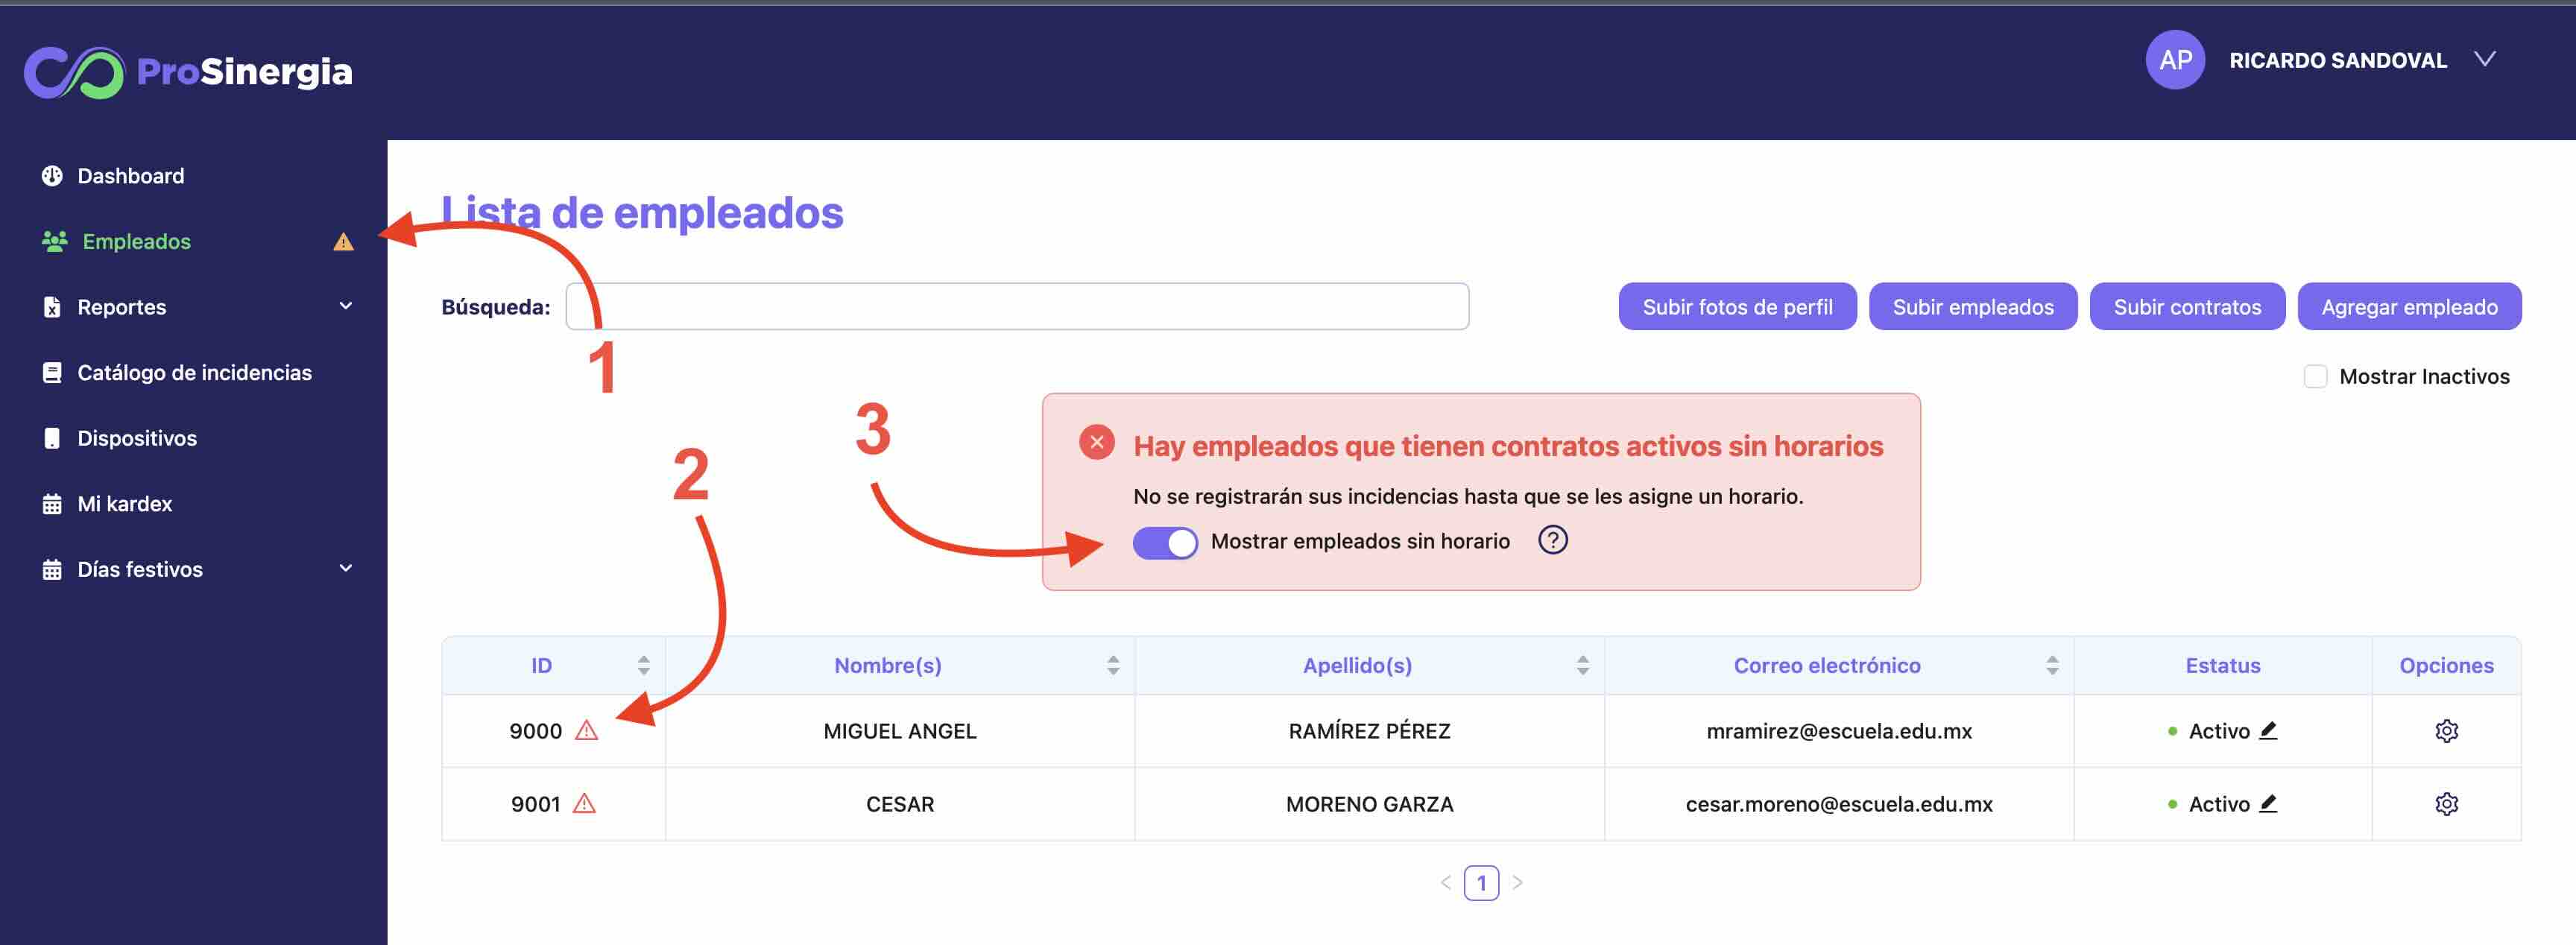
Task: Click the AP user avatar
Action: (2175, 60)
